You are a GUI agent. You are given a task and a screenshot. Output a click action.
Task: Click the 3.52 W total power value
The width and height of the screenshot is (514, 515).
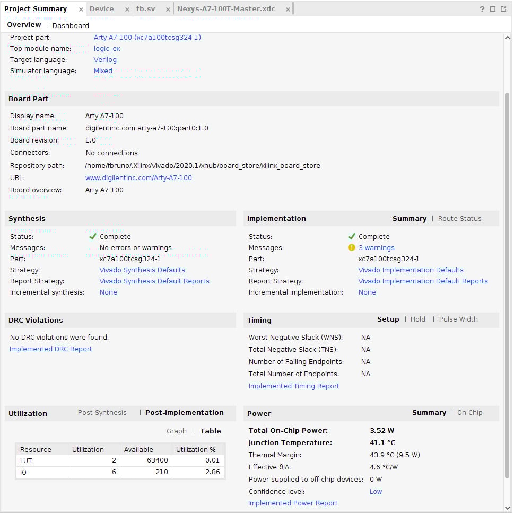click(x=382, y=431)
